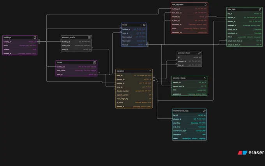The height and width of the screenshot is (166, 265).
Task: Click 'elevator_number' field in elevators table
Action: (134, 91)
